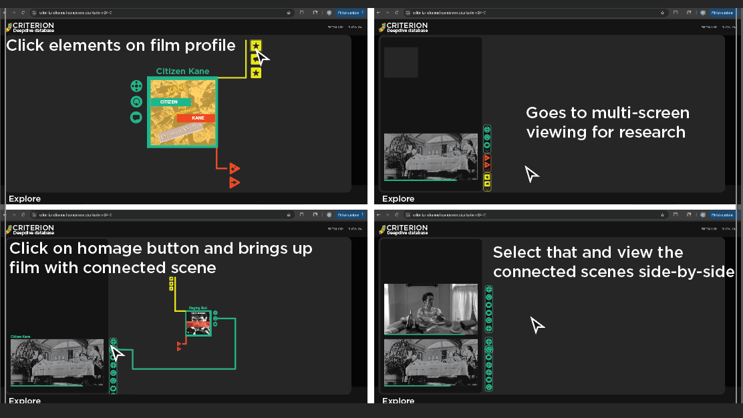The width and height of the screenshot is (743, 418).
Task: Open the large Citizen Kane poster in film profile panel
Action: pyautogui.click(x=182, y=113)
